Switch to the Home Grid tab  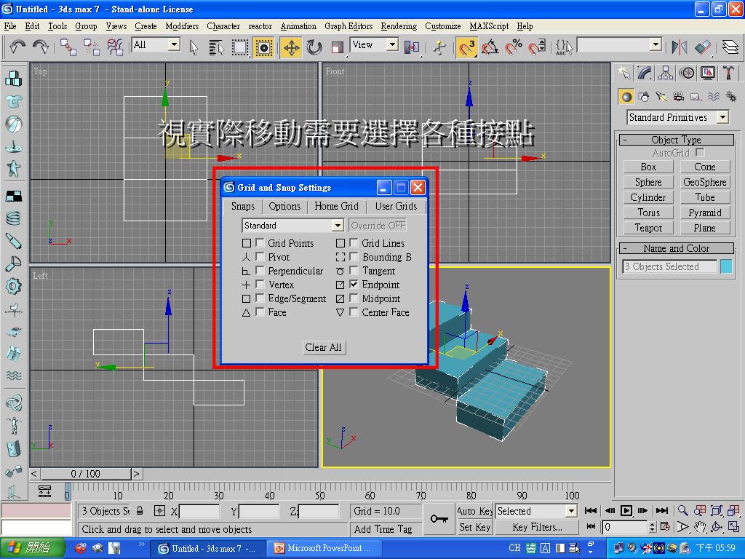click(x=336, y=206)
